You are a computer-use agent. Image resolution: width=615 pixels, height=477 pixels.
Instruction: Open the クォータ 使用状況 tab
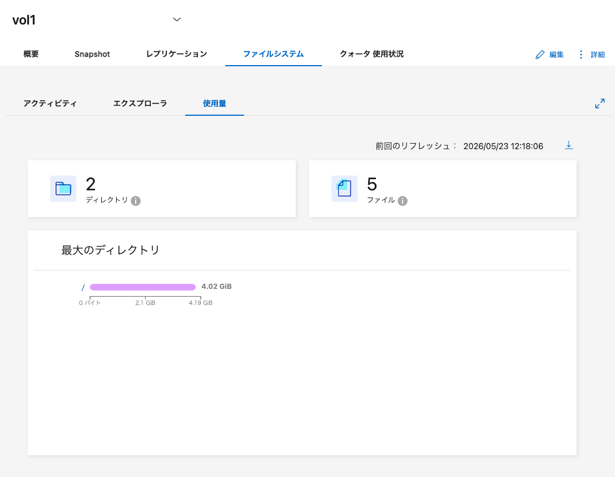(x=371, y=54)
